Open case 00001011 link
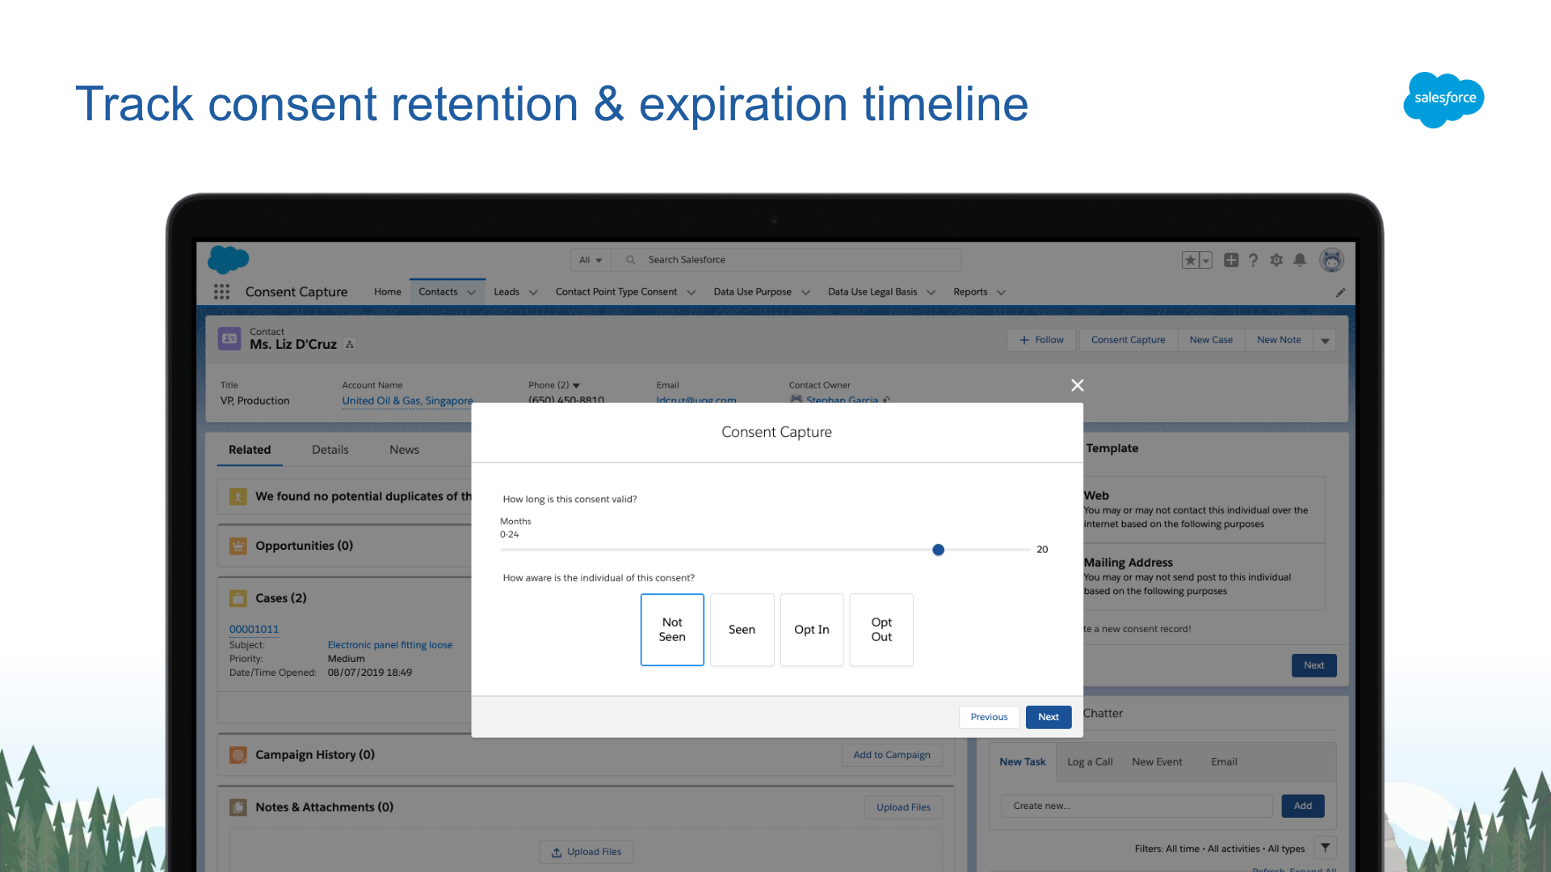Image resolution: width=1551 pixels, height=872 pixels. click(254, 629)
